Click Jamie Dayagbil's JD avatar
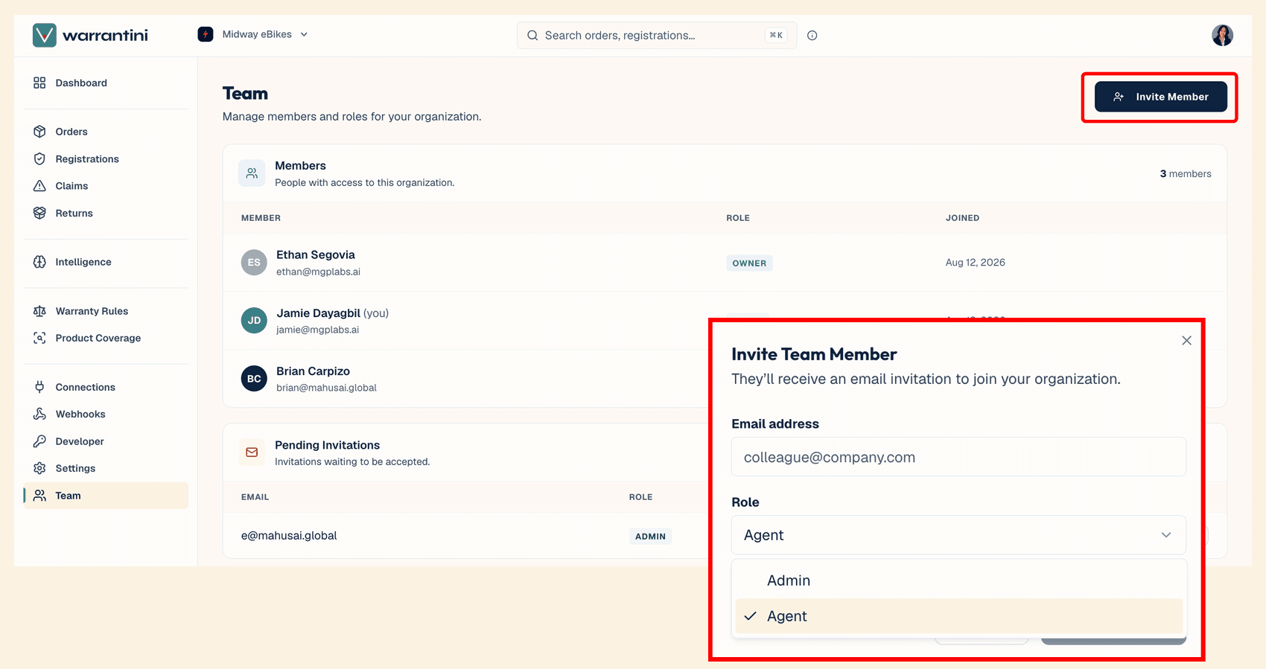Viewport: 1266px width, 669px height. [x=254, y=321]
